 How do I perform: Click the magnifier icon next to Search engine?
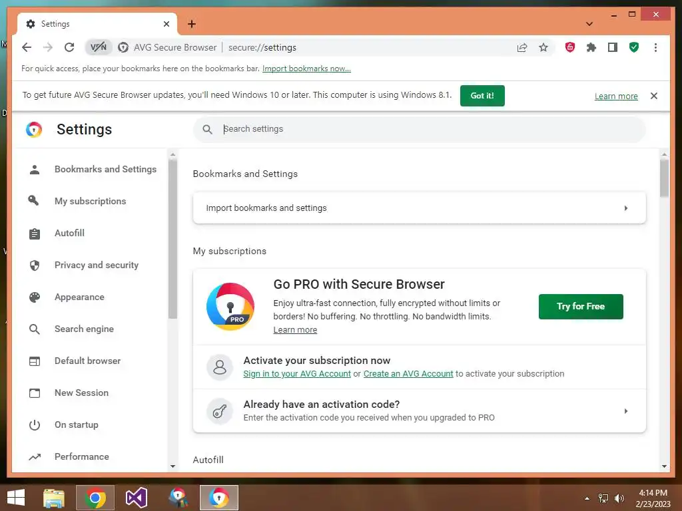pyautogui.click(x=35, y=329)
